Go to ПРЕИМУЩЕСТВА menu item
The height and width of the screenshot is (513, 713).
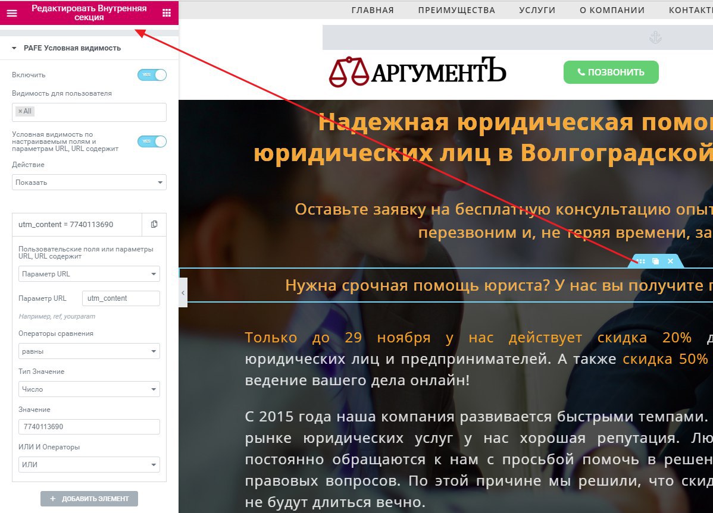coord(456,10)
